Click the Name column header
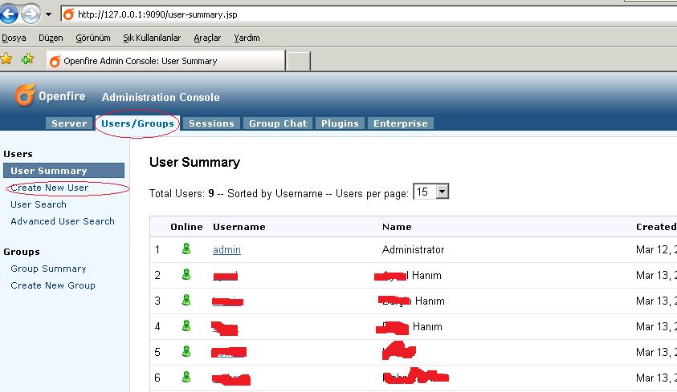677x392 pixels. click(x=397, y=227)
